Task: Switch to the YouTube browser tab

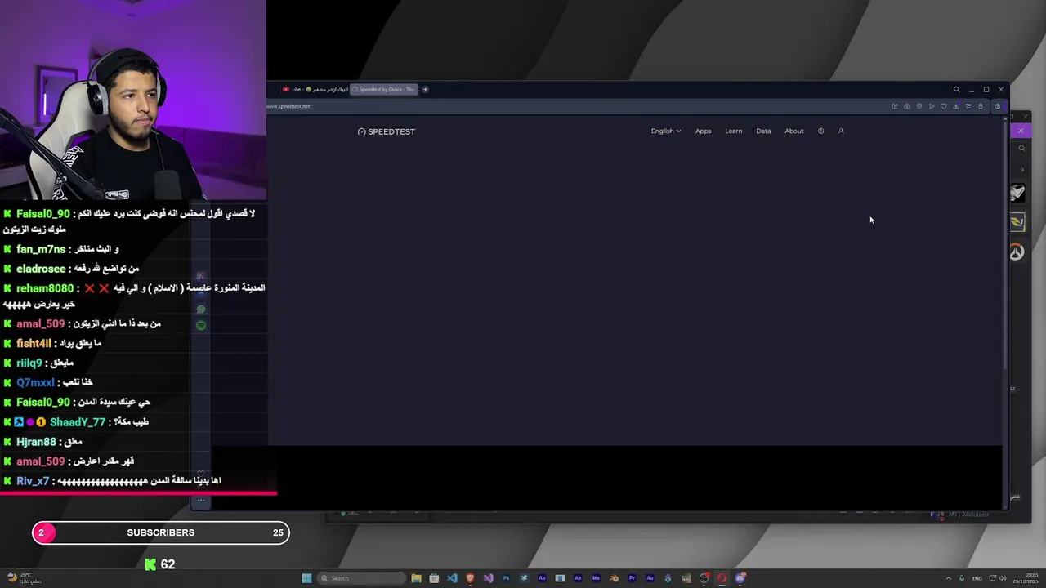Action: click(315, 89)
